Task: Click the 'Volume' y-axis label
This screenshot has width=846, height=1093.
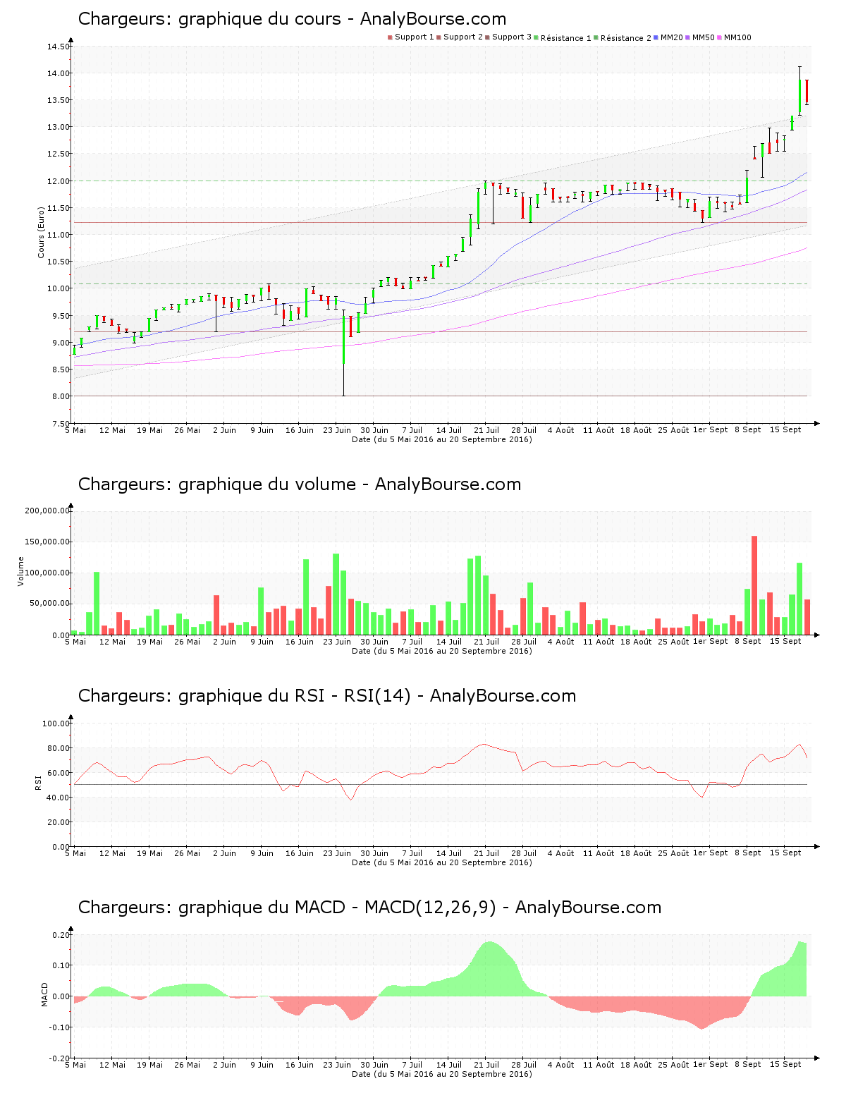Action: 20,571
